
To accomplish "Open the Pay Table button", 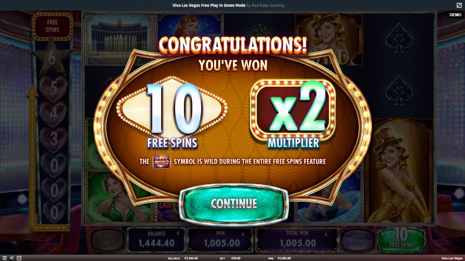I will pos(107,240).
